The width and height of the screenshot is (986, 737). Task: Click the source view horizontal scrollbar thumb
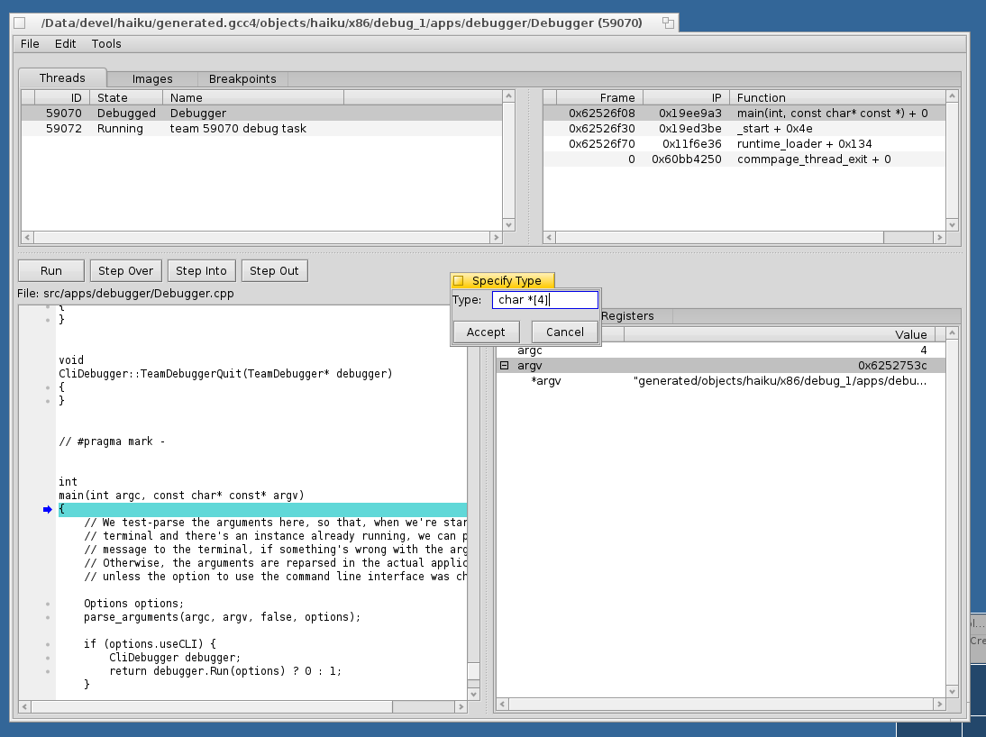[x=212, y=706]
